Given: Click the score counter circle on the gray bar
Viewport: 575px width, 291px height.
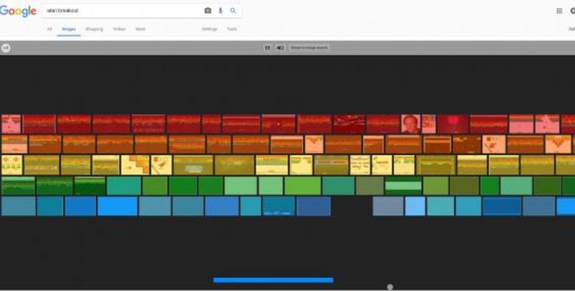Looking at the screenshot, I should click(x=6, y=47).
